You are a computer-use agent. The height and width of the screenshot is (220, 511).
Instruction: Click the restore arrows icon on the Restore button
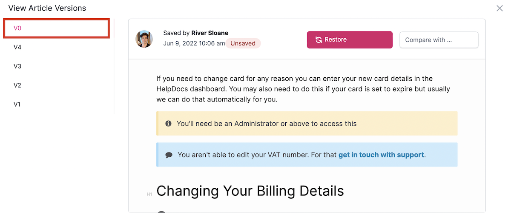coord(319,39)
